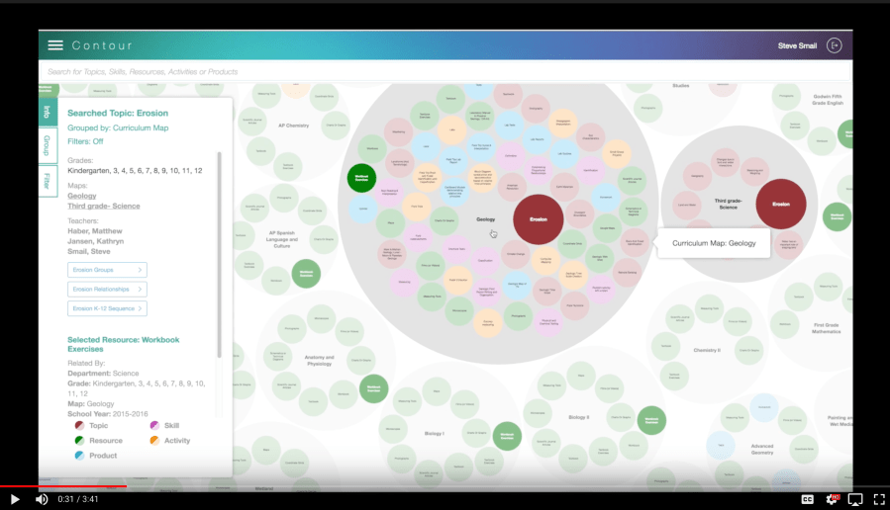Click the Activity legend color swatch
890x510 pixels.
154,440
